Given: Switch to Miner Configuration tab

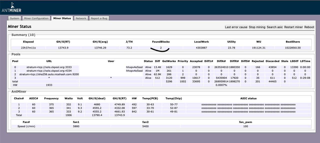Looking at the screenshot, I should tap(36, 18).
